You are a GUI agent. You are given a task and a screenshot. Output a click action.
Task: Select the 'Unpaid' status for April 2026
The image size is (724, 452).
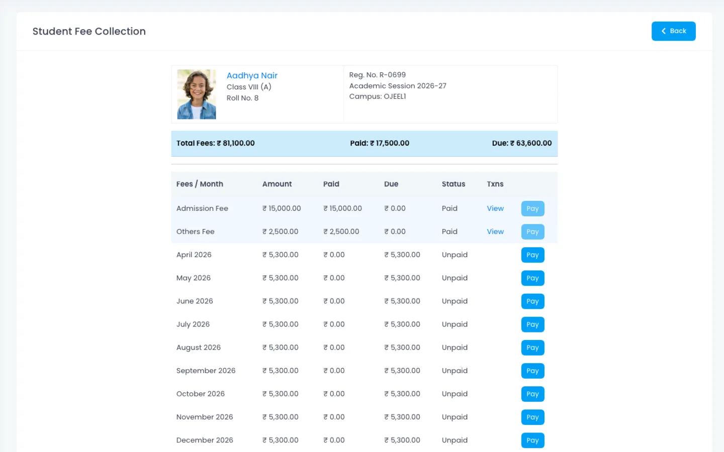coord(455,255)
